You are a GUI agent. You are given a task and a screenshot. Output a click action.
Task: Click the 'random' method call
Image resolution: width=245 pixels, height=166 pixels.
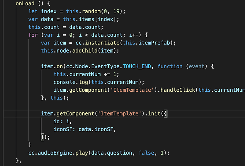[x=91, y=11]
